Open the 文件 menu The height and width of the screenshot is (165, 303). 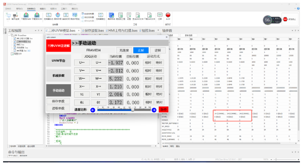point(8,9)
